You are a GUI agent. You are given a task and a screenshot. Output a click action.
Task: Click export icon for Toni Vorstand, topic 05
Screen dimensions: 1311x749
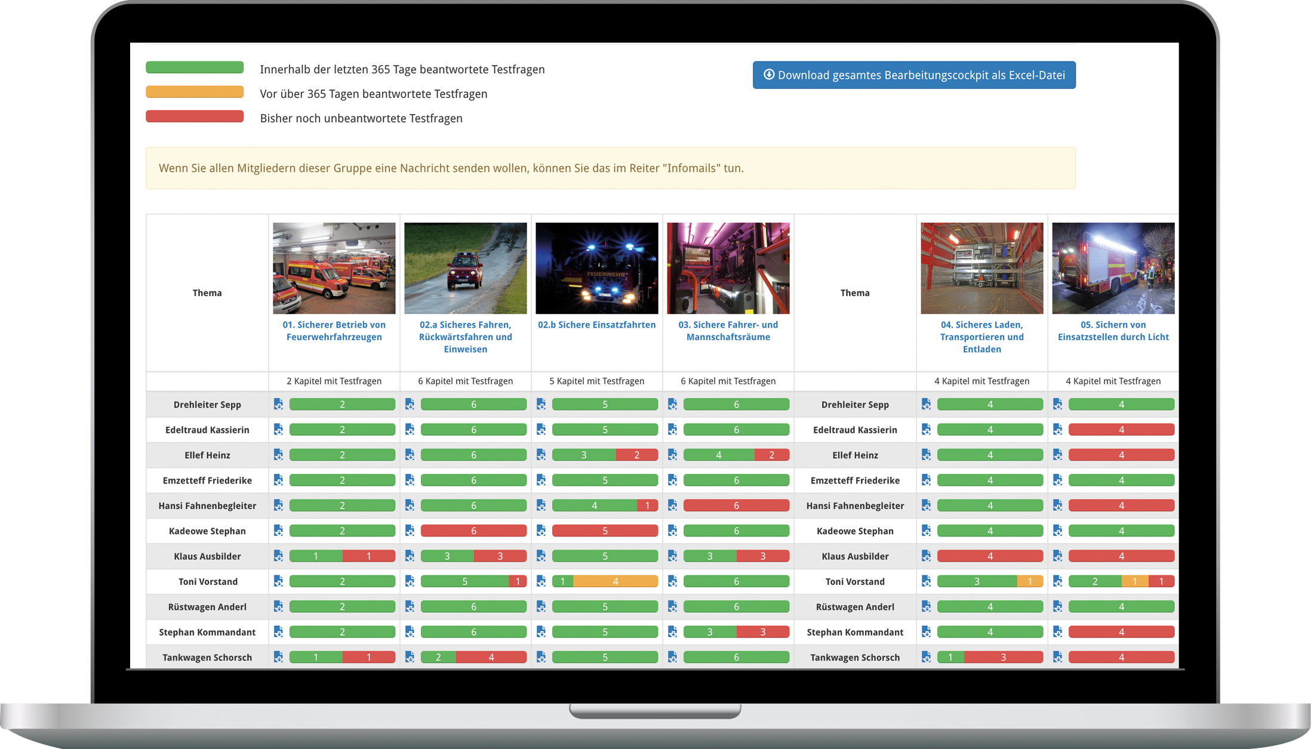click(1057, 581)
